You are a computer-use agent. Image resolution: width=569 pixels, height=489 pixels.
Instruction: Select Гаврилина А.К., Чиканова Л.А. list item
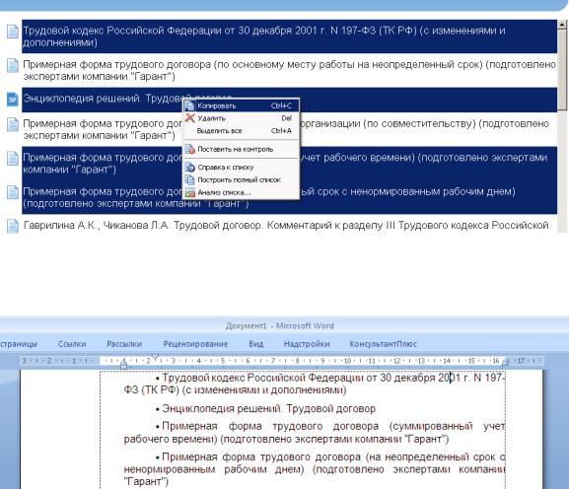289,226
